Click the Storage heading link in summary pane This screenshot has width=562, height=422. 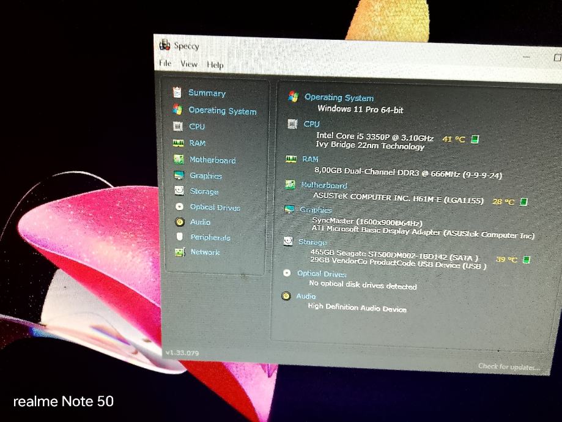[x=312, y=242]
